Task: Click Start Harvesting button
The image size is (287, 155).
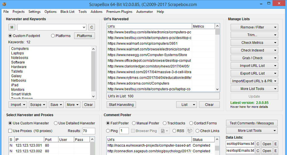Action: point(121,105)
